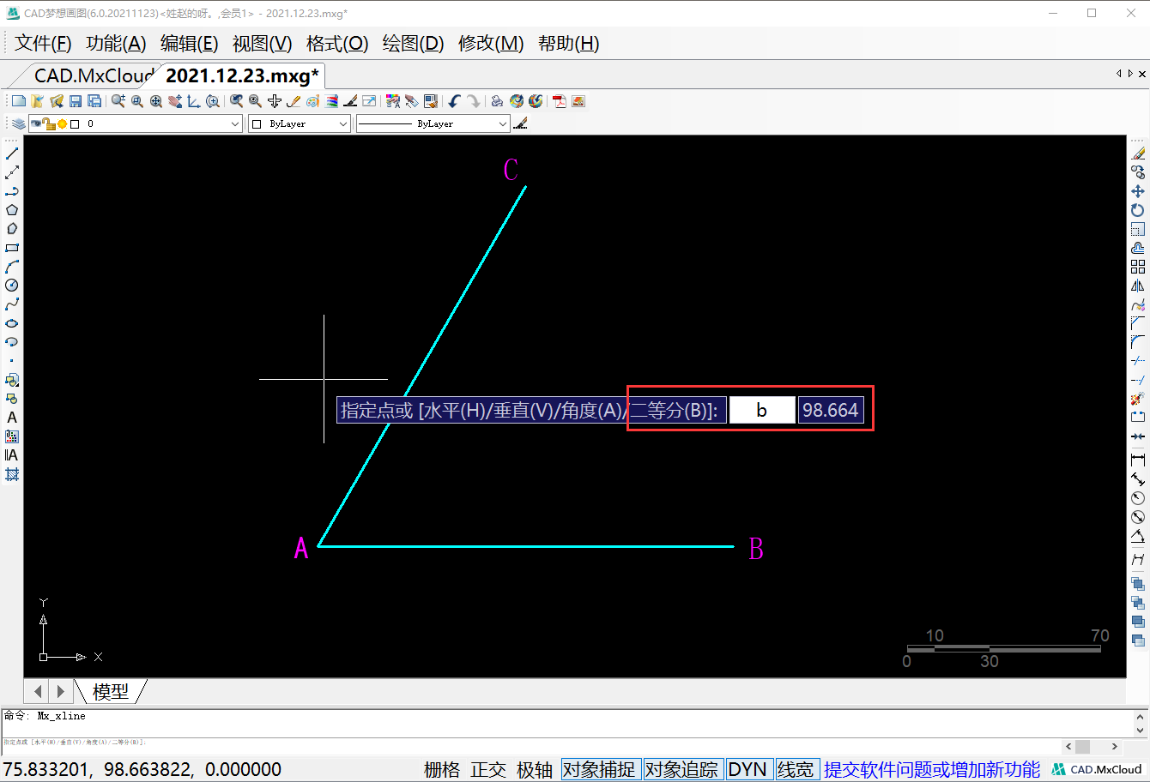Open the 格式(O) menu
Viewport: 1150px width, 782px height.
point(337,44)
